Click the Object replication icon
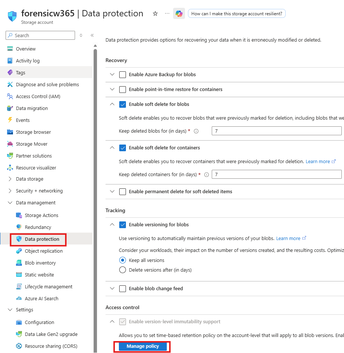The width and height of the screenshot is (344, 353). click(19, 251)
